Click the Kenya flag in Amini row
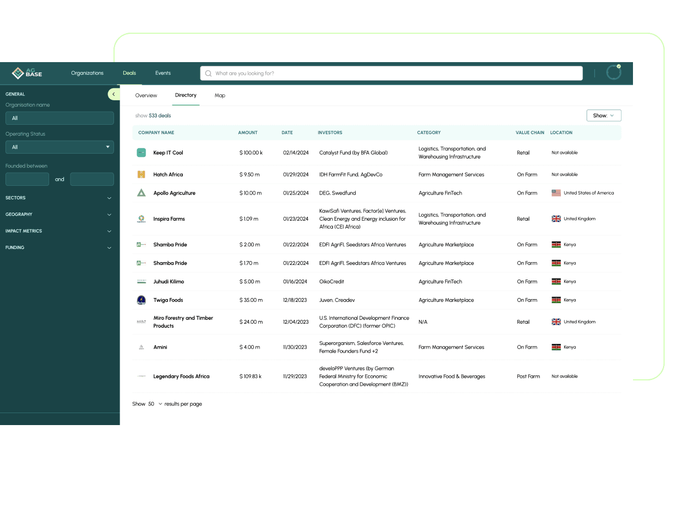Screen dimensions: 699x509 (x=556, y=347)
